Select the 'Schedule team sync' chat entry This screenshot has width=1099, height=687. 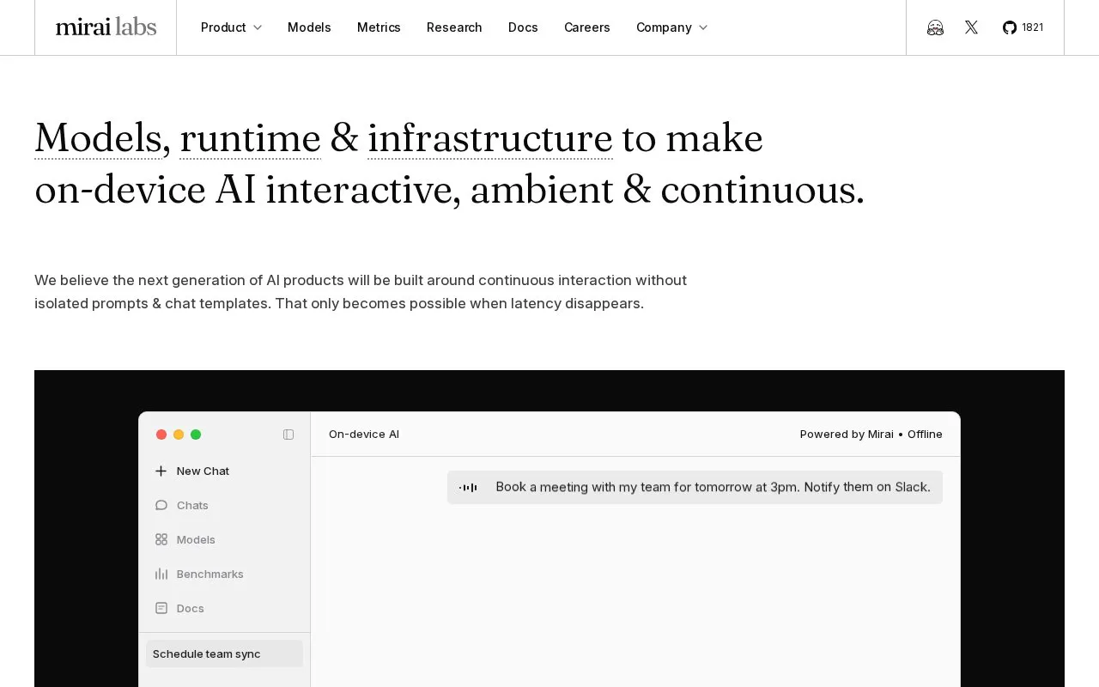224,654
